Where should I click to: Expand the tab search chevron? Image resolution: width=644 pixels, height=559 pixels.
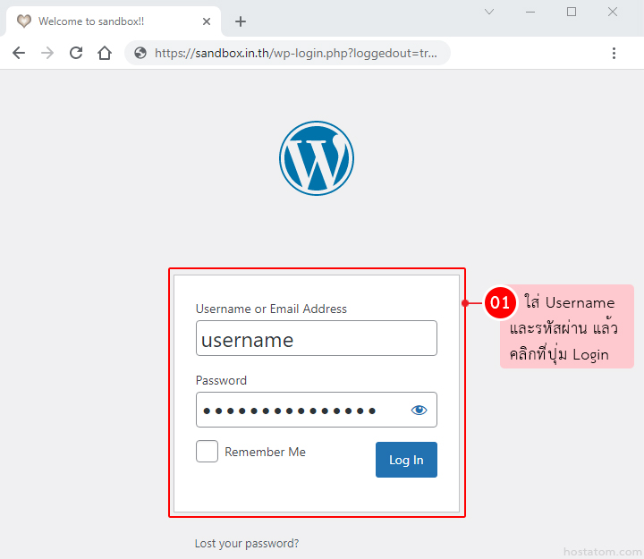pyautogui.click(x=489, y=12)
